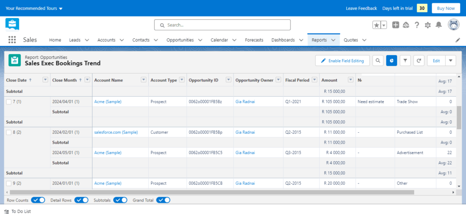Sort by Close Month arrow icon

click(80, 80)
